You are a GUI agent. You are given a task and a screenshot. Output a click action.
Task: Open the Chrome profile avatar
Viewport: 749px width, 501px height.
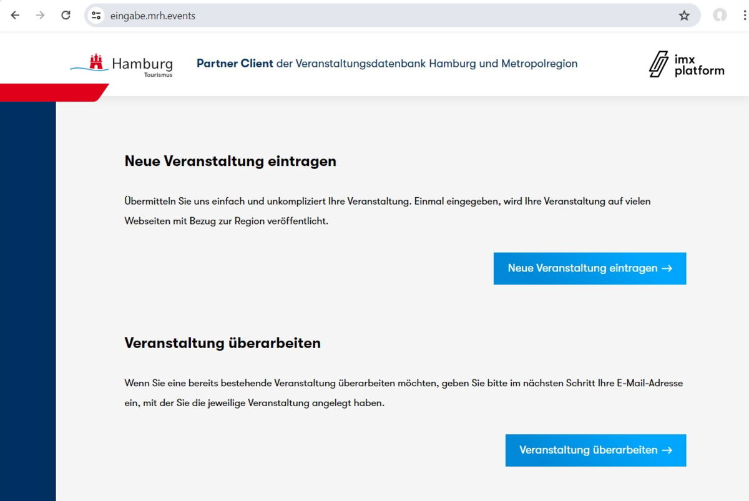[x=720, y=16]
